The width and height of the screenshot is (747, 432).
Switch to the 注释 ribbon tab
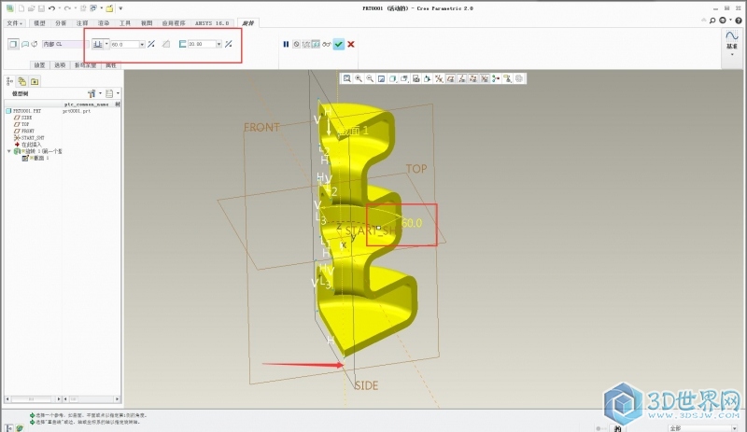(x=82, y=23)
